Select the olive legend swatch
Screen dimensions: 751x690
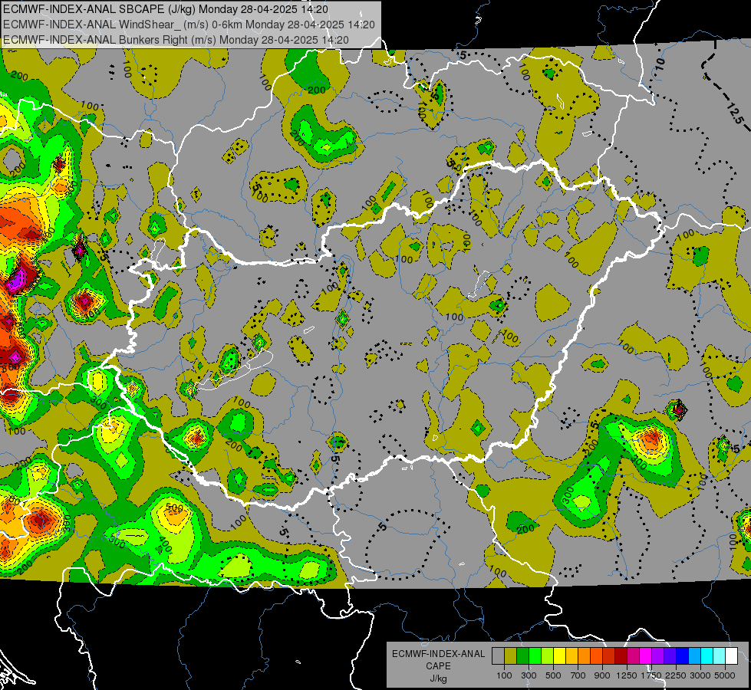tap(511, 656)
